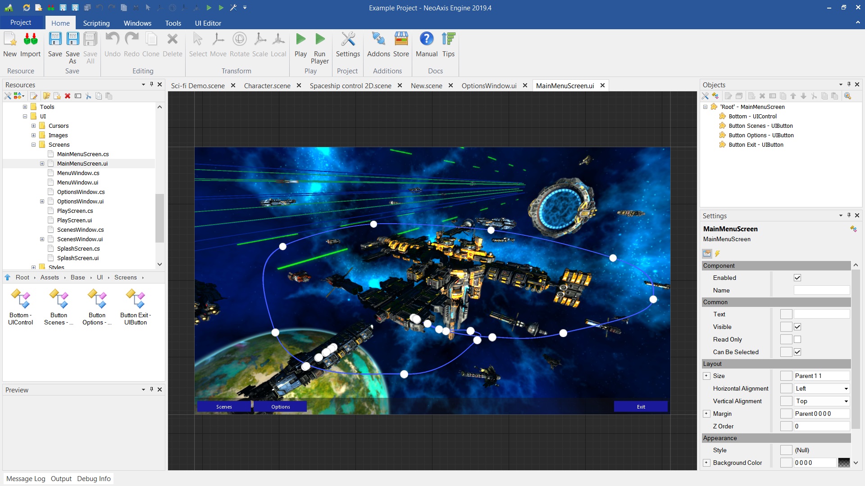The image size is (865, 486).
Task: Expand the Size property
Action: click(x=706, y=376)
